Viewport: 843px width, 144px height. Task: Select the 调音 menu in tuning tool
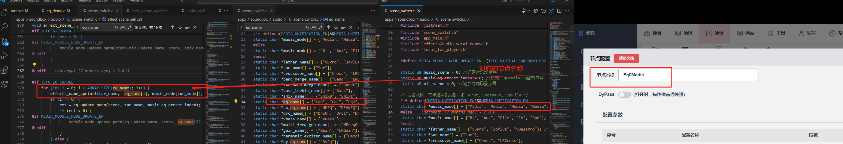[745, 33]
